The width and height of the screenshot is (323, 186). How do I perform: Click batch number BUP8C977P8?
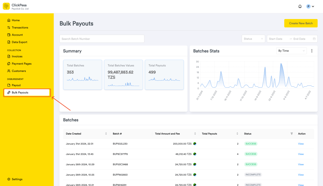coord(120,154)
